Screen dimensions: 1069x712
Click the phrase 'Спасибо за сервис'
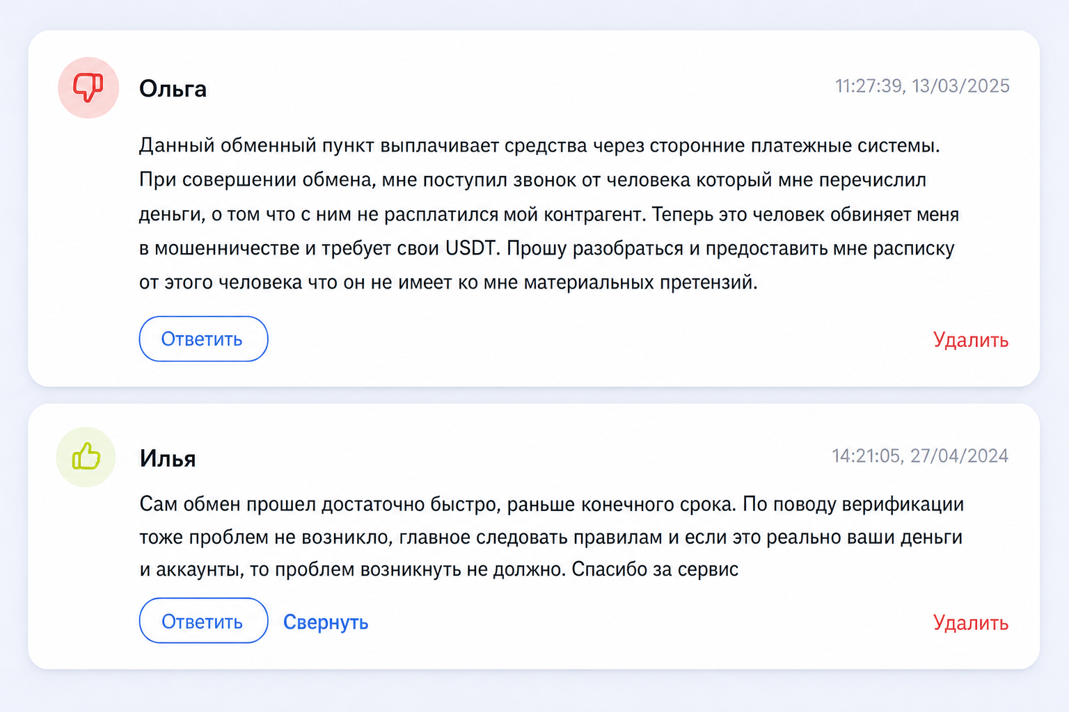(x=655, y=569)
